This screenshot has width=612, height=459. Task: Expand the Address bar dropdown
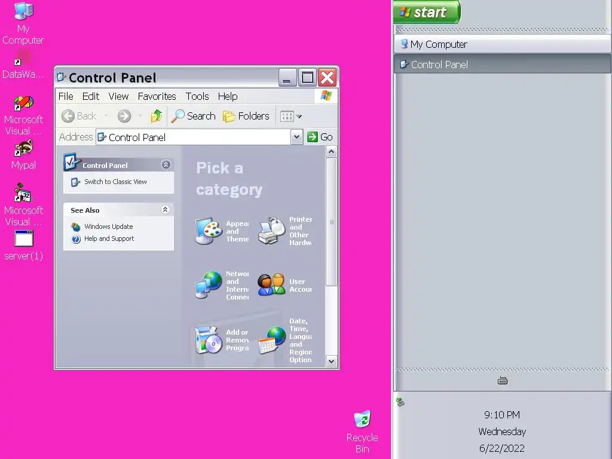point(296,137)
